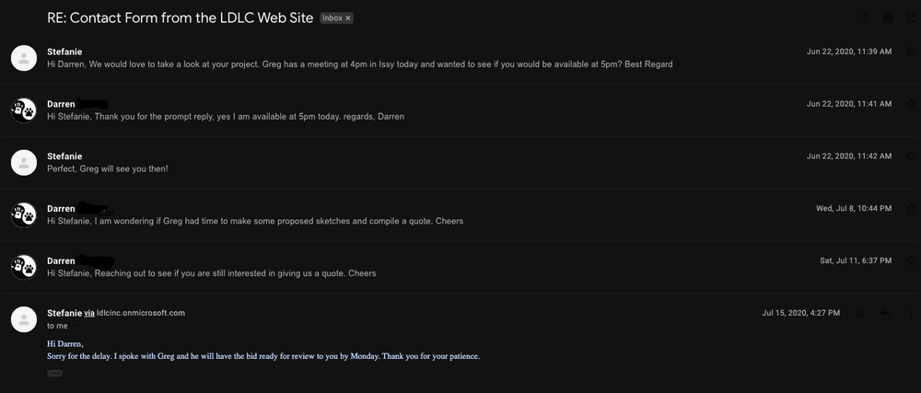The image size is (921, 393).
Task: Click reply arrow on last Stefanie message
Action: (884, 313)
